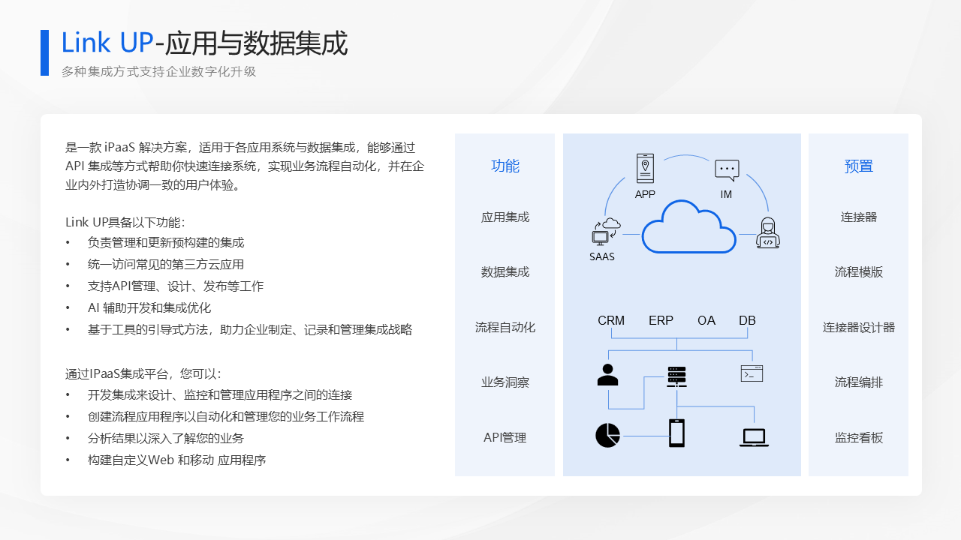The width and height of the screenshot is (961, 540).
Task: Click the SAAS monitor and cloud icon
Action: (x=605, y=232)
